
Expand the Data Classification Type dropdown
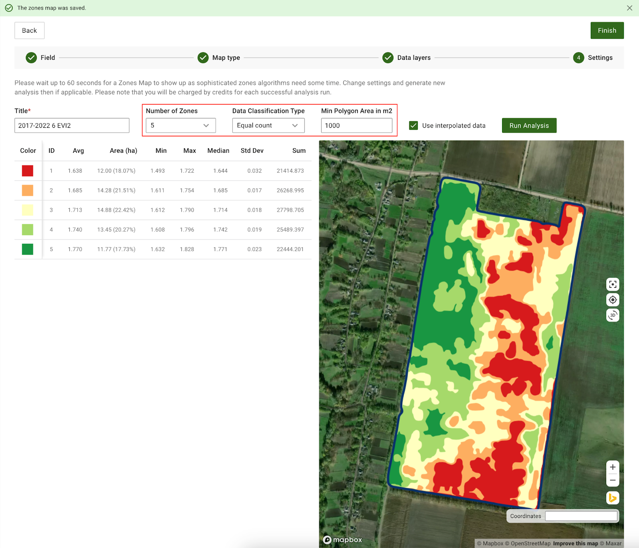pyautogui.click(x=268, y=126)
